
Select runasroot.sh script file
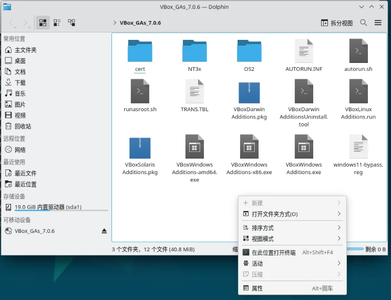point(140,96)
